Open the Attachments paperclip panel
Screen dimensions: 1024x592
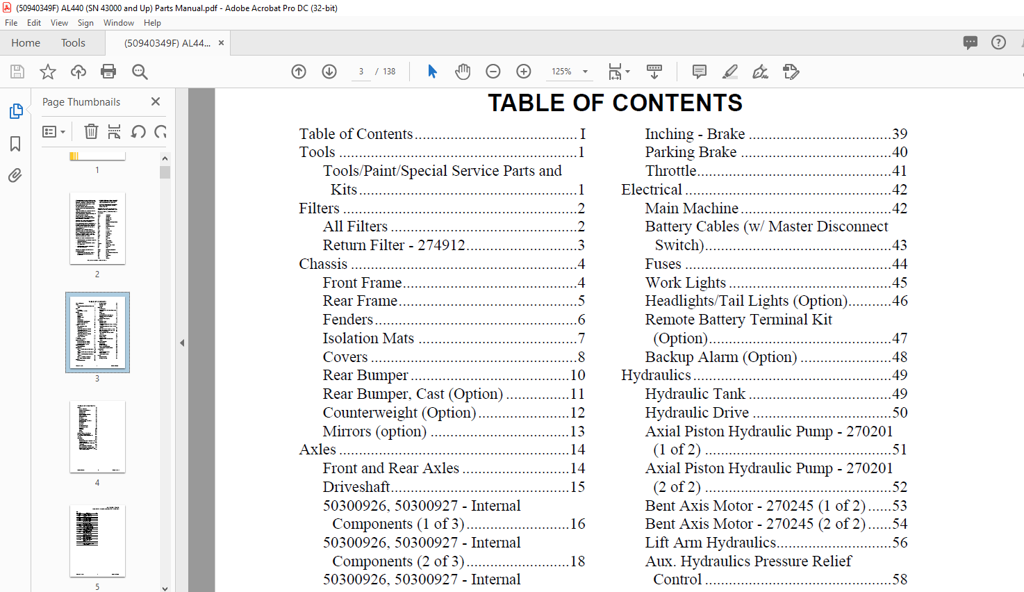tap(15, 175)
